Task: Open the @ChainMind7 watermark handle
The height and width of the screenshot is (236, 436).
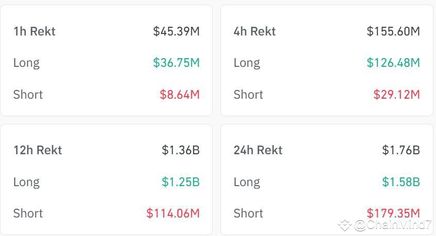Action: (392, 225)
